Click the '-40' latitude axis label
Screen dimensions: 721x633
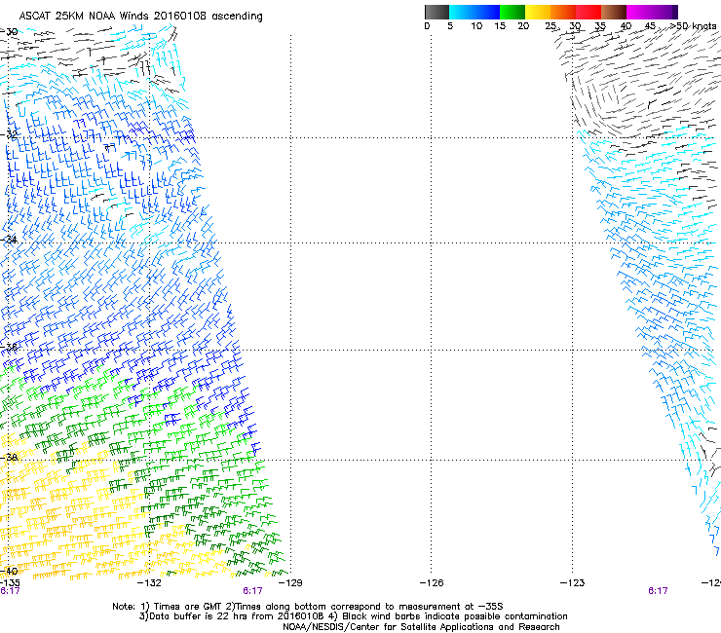(x=9, y=572)
